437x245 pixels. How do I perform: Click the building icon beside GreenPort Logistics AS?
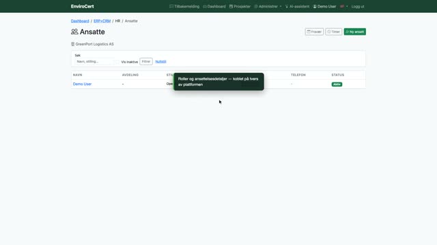point(73,44)
